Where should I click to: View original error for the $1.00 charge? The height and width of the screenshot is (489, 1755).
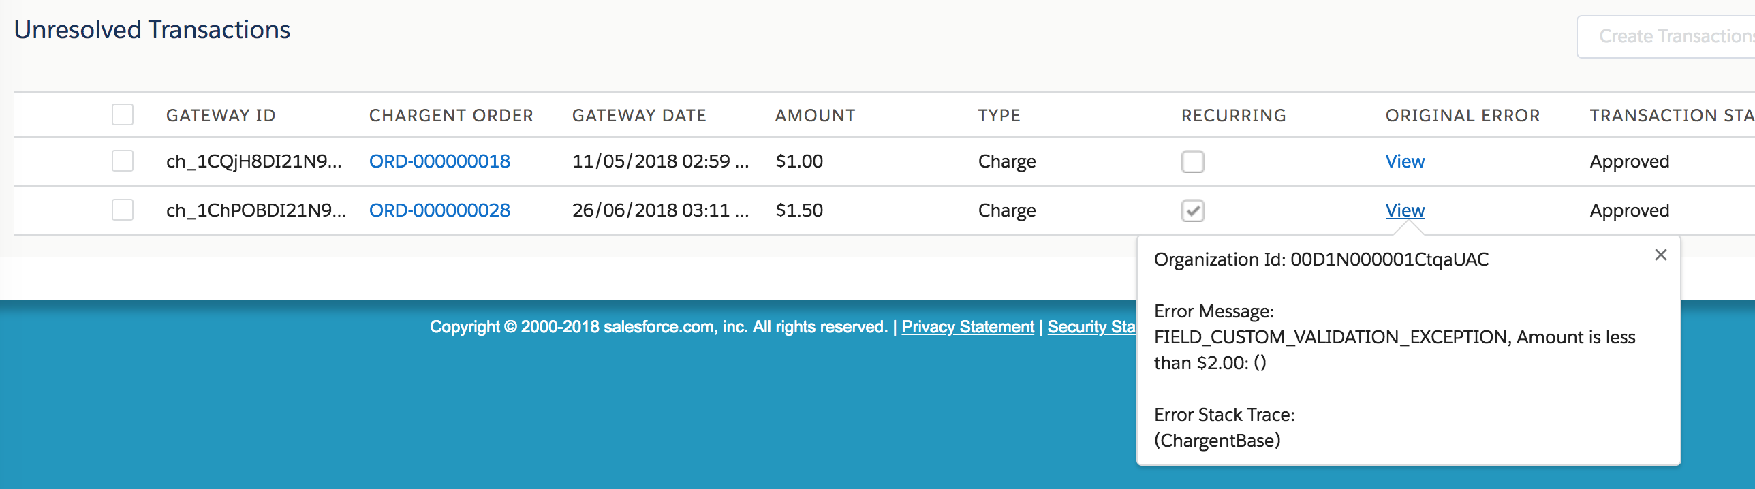[x=1405, y=161]
